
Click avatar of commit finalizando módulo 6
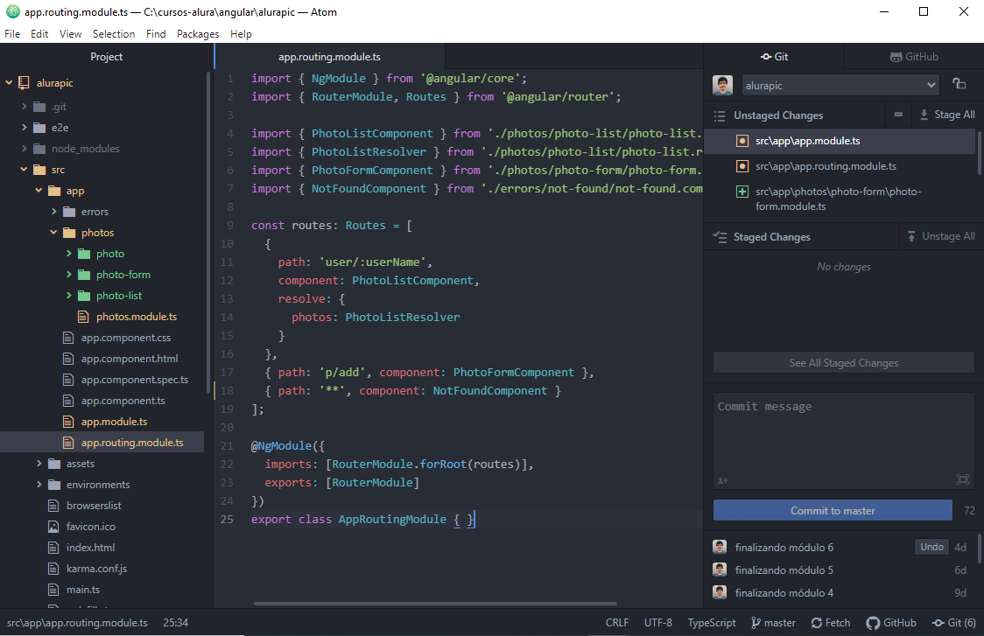tap(720, 547)
